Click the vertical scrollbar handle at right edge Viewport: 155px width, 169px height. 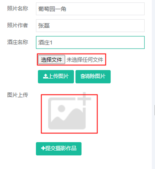pos(154,110)
